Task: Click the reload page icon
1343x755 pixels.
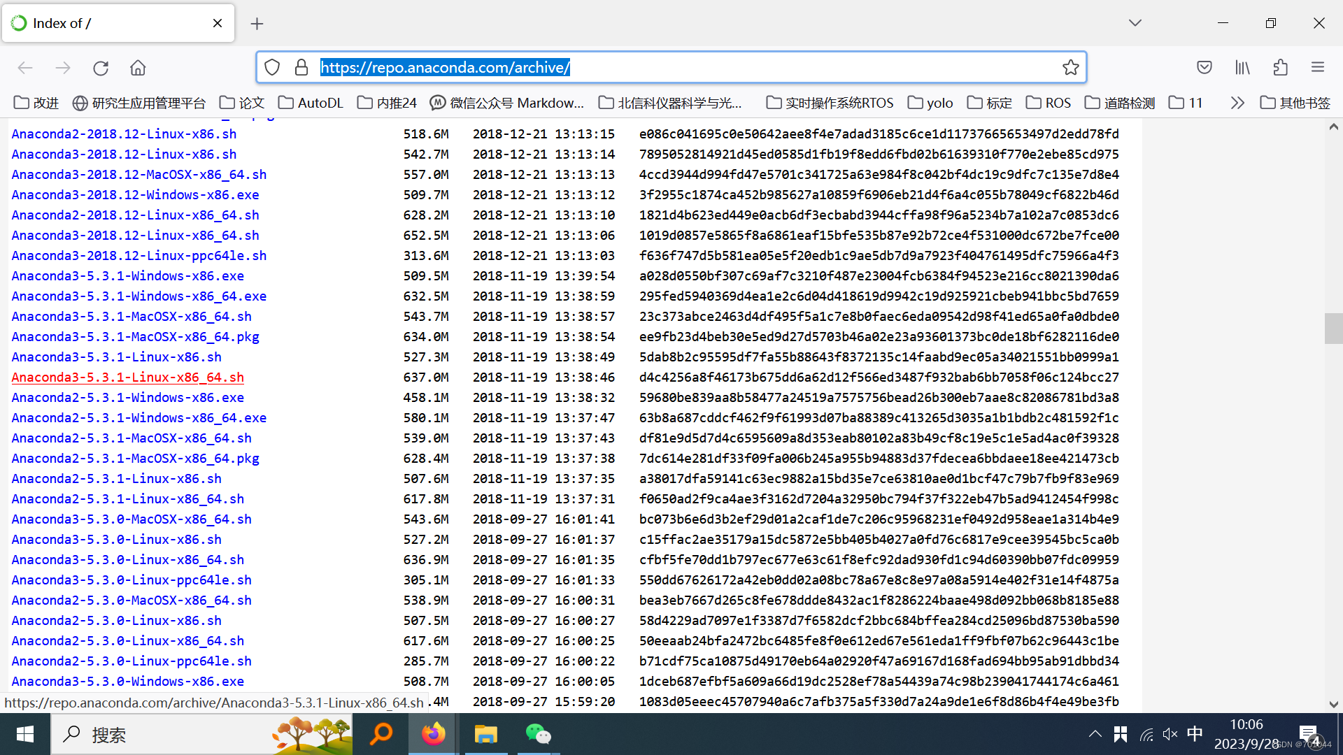Action: (101, 67)
